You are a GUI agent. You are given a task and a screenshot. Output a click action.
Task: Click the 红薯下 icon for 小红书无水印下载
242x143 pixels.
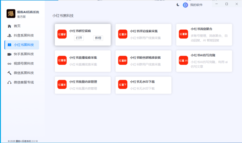[123, 84]
